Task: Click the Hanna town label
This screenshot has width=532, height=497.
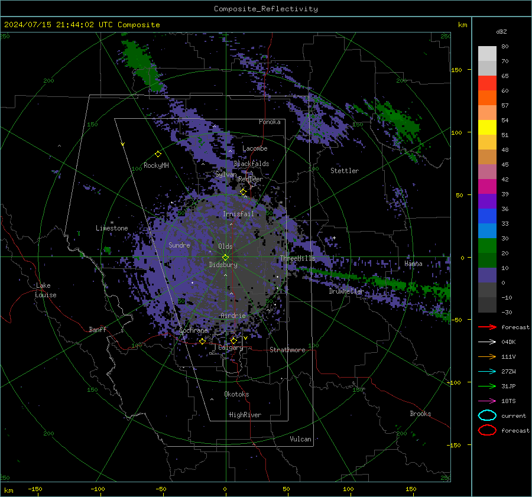Action: (x=413, y=264)
